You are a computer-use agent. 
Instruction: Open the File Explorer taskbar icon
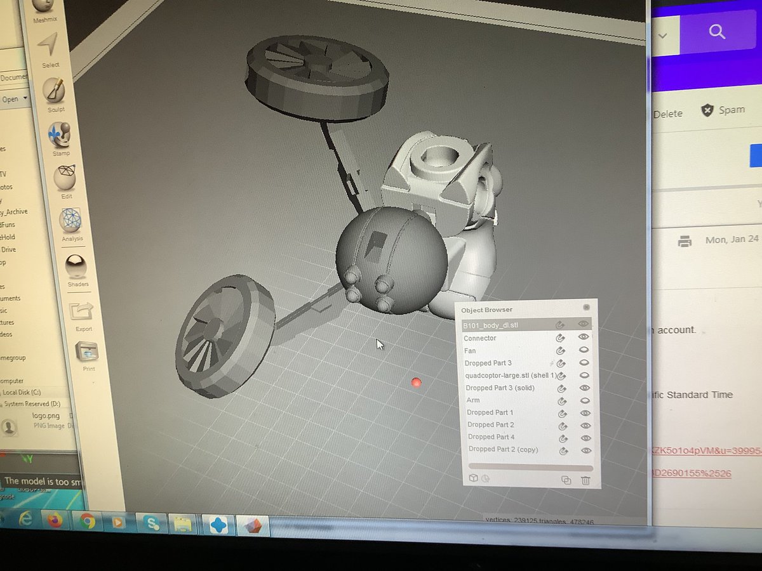pyautogui.click(x=182, y=524)
